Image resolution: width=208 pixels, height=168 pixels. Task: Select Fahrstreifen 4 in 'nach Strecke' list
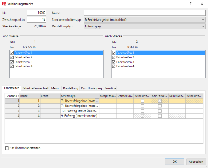[x=126, y=66]
